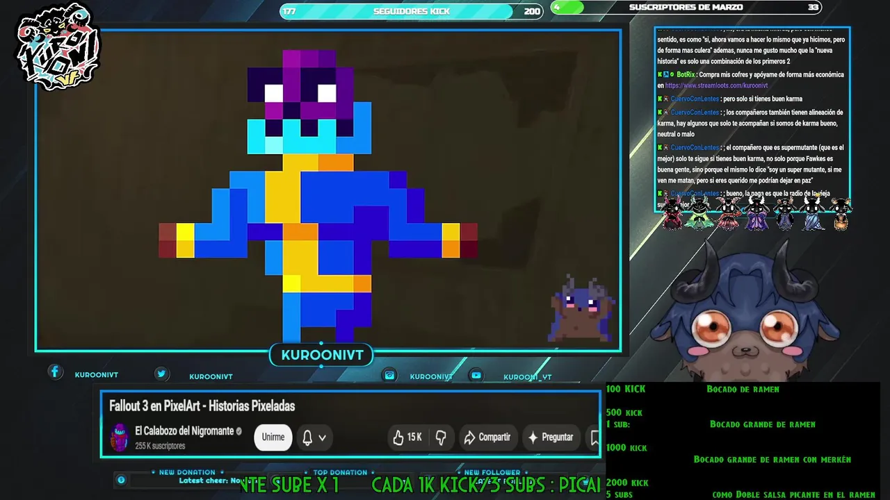The image size is (890, 500).
Task: Click the 'Bocado de ramen' reward text
Action: (743, 390)
